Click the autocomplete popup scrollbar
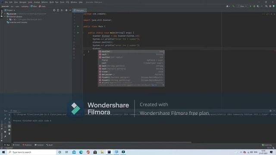The image size is (276, 155). pyautogui.click(x=164, y=52)
